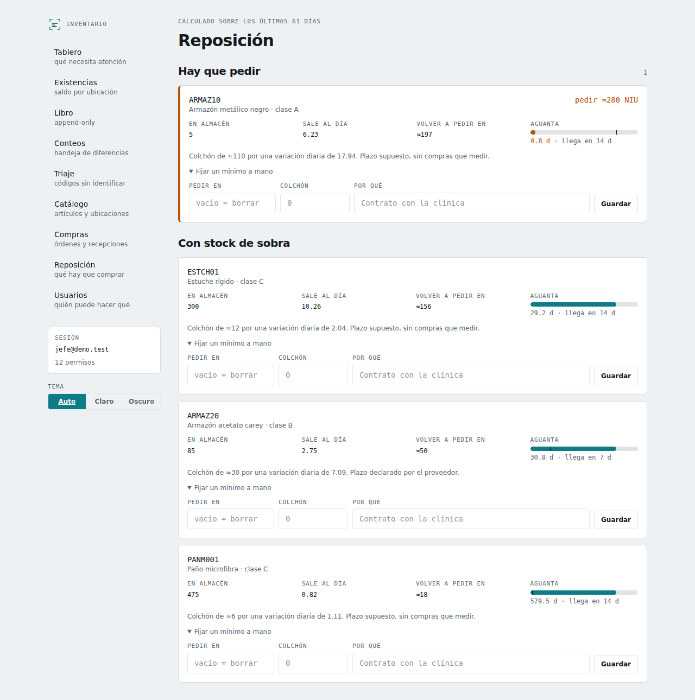
Task: Focus ARMAZ20 'Colchón' number field
Action: click(313, 519)
